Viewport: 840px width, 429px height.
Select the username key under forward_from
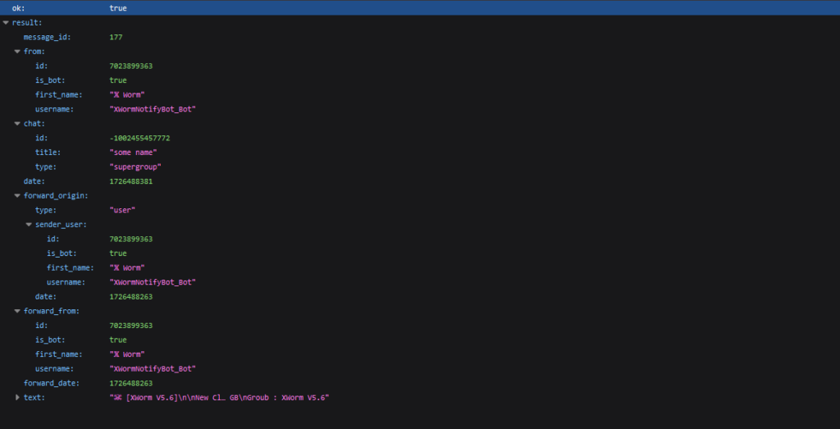[55, 369]
